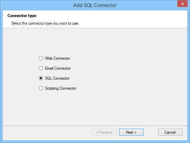Proceed with the Next > button
Viewport: 190px width, 143px height.
[x=131, y=132]
